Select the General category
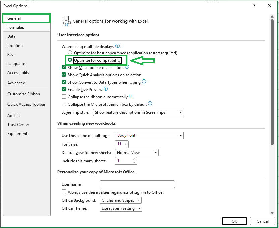 (26, 18)
